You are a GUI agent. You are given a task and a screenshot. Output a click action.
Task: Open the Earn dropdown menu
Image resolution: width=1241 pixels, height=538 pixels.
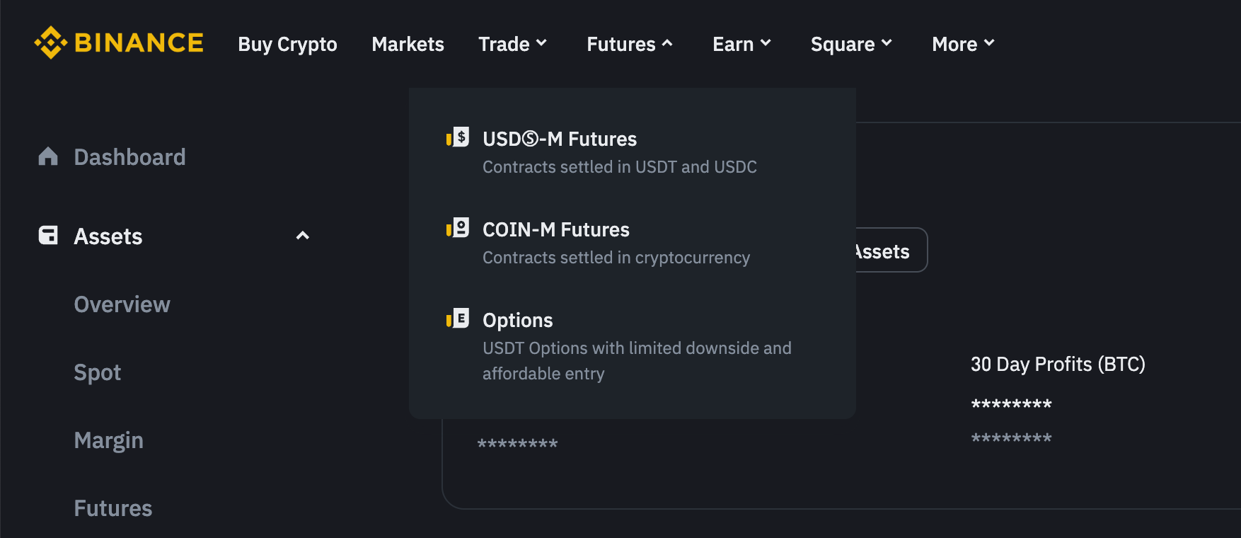pos(741,44)
